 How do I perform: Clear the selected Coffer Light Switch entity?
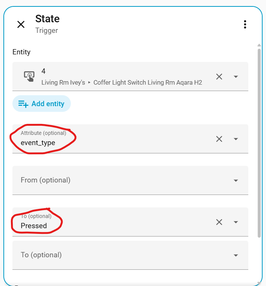pyautogui.click(x=219, y=77)
